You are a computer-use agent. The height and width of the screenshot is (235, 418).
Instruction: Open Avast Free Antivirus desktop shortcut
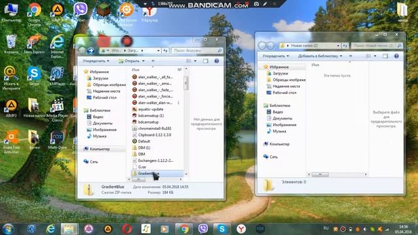point(11,142)
